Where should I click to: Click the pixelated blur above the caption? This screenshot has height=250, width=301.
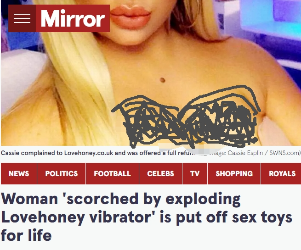click(192, 149)
